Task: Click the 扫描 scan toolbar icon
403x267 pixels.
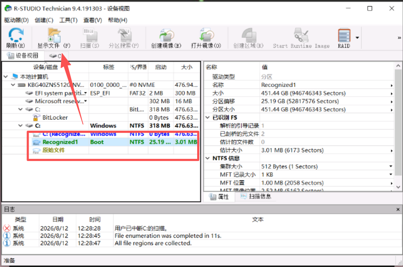Action: point(90,35)
